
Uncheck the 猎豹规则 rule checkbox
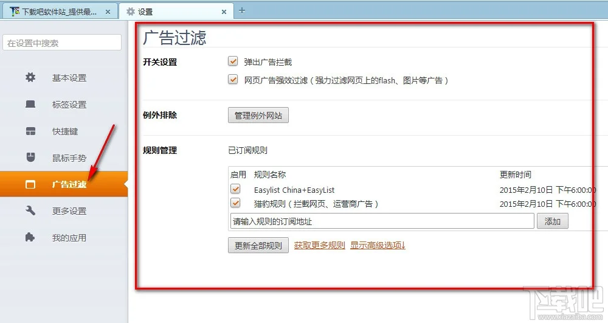coord(235,203)
